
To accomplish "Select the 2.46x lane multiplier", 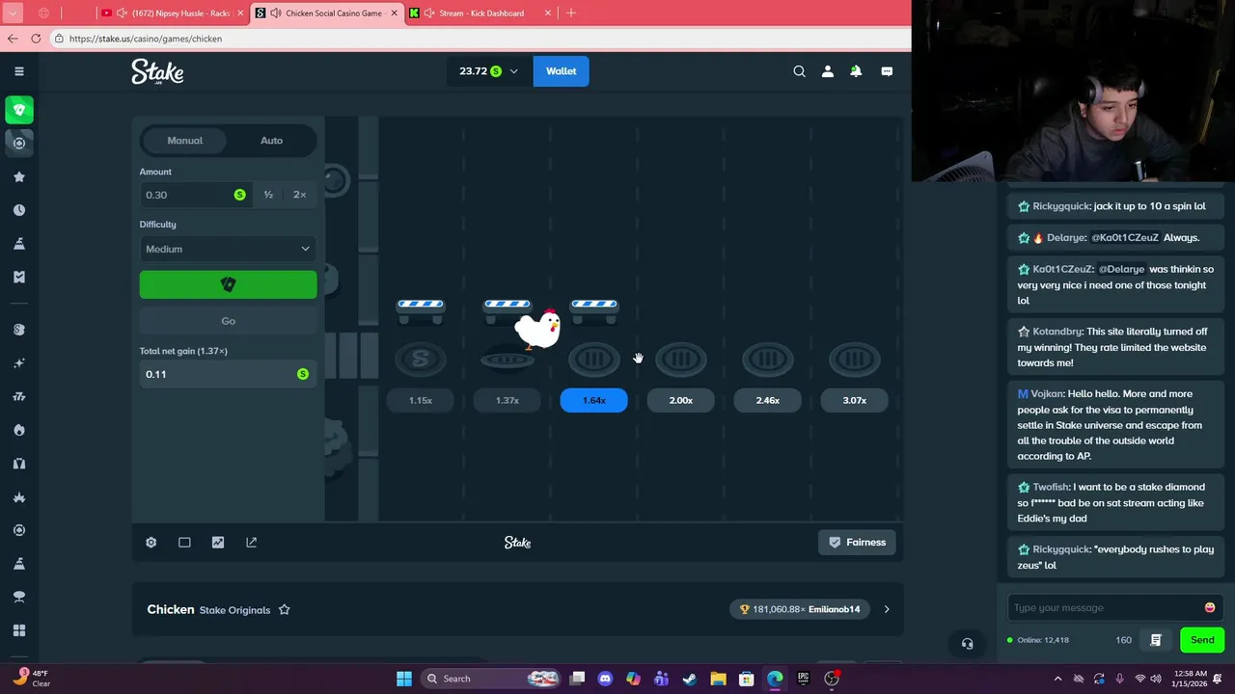I will coord(767,400).
